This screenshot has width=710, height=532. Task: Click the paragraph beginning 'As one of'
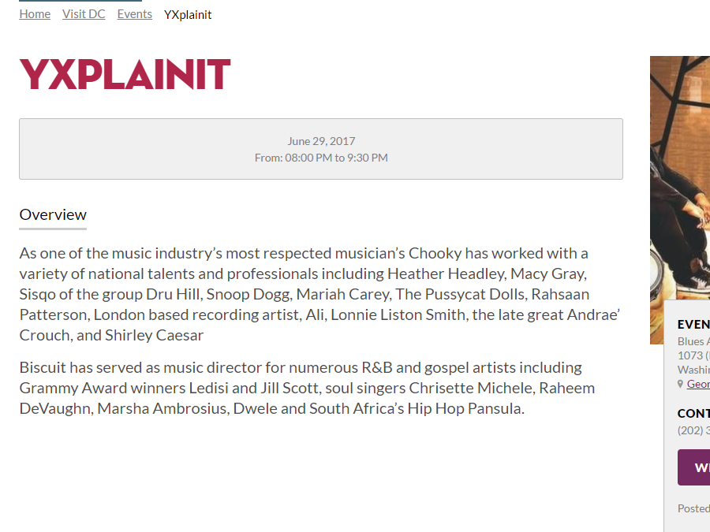coord(319,294)
